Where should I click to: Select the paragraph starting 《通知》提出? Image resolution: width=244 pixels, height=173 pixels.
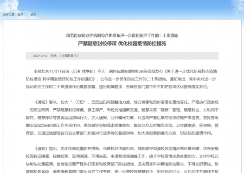click(122, 160)
